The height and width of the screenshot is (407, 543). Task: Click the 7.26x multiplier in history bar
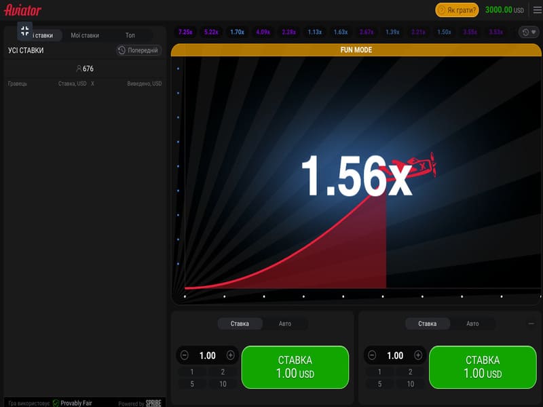[185, 32]
